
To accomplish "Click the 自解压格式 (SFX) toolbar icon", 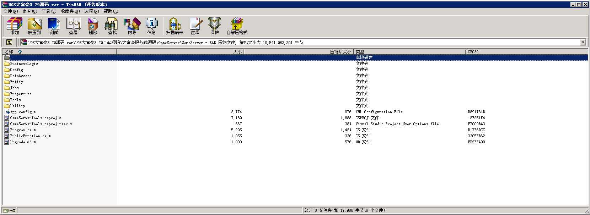I will click(x=237, y=26).
